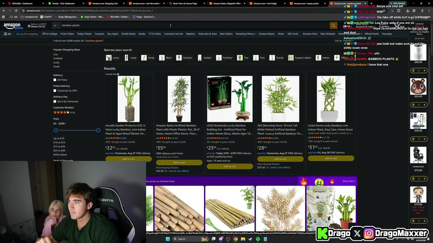This screenshot has height=243, width=433.
Task: Remove the $26.99 Kanye bear item from cart
Action: point(413,105)
